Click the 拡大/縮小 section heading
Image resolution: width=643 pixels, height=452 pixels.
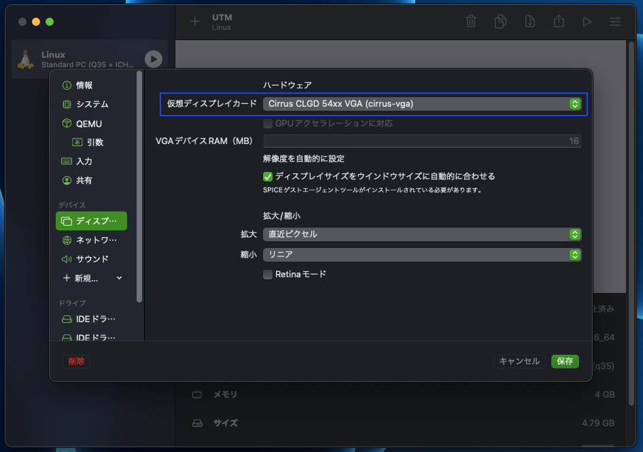click(x=281, y=215)
